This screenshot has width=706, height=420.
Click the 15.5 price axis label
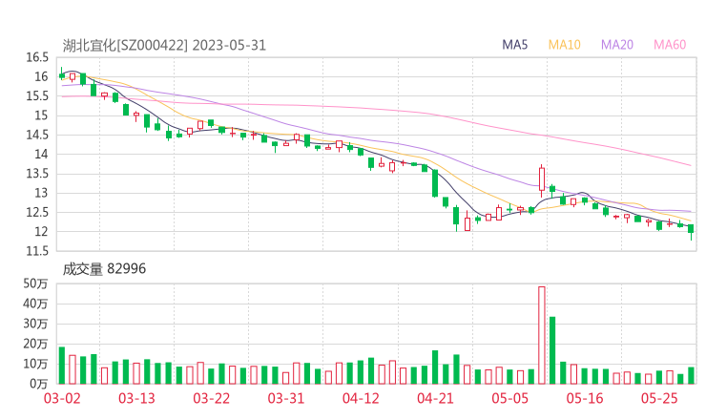pyautogui.click(x=37, y=96)
